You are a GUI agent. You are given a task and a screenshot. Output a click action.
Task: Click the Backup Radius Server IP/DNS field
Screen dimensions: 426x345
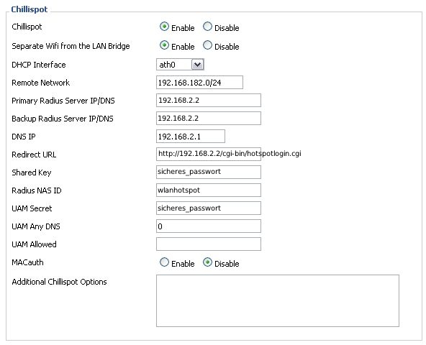coord(209,119)
